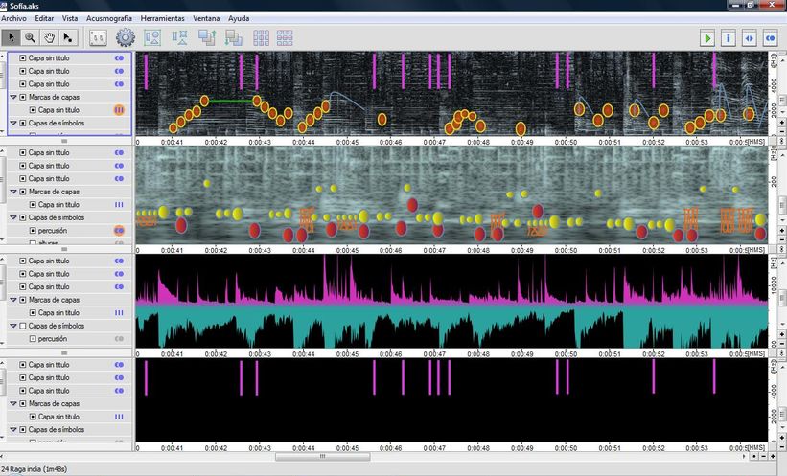Click the horizontal timeline scrollbar thumb

tap(323, 457)
